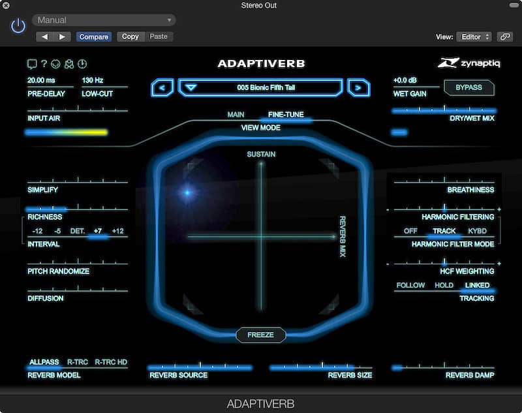Click the preset name 005 Bionic Fifth Tail
Image resolution: width=522 pixels, height=413 pixels.
click(266, 87)
